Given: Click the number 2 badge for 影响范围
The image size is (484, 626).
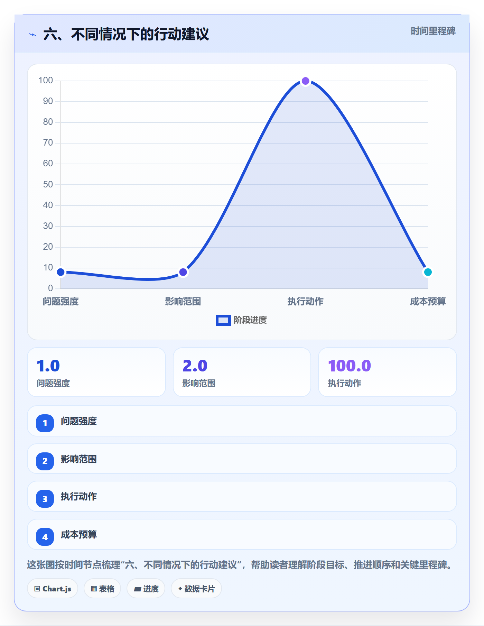Looking at the screenshot, I should pos(45,461).
